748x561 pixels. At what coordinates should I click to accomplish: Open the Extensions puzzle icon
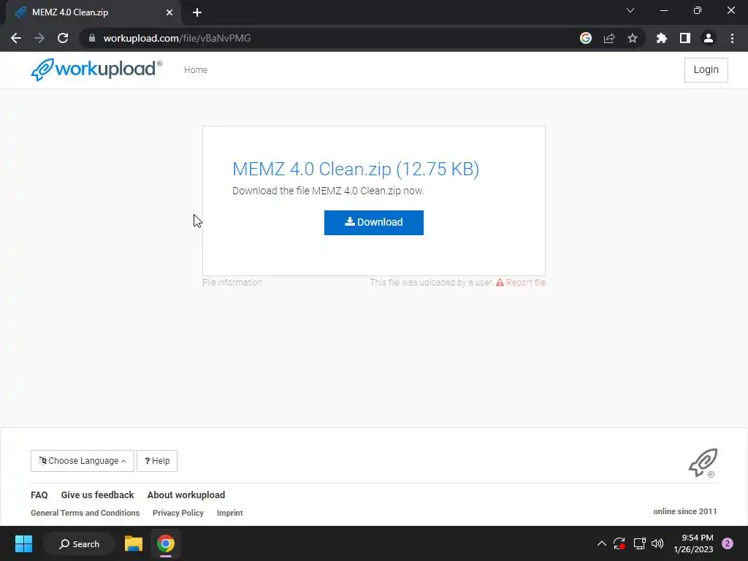coord(662,38)
